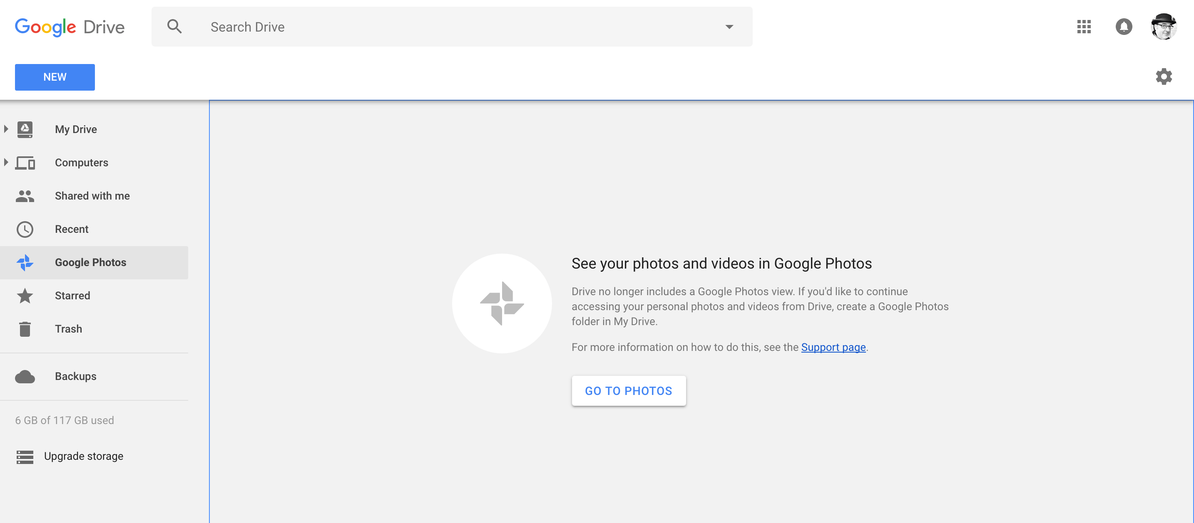Click the 'See your photos and videos' heading
1194x523 pixels.
(721, 263)
